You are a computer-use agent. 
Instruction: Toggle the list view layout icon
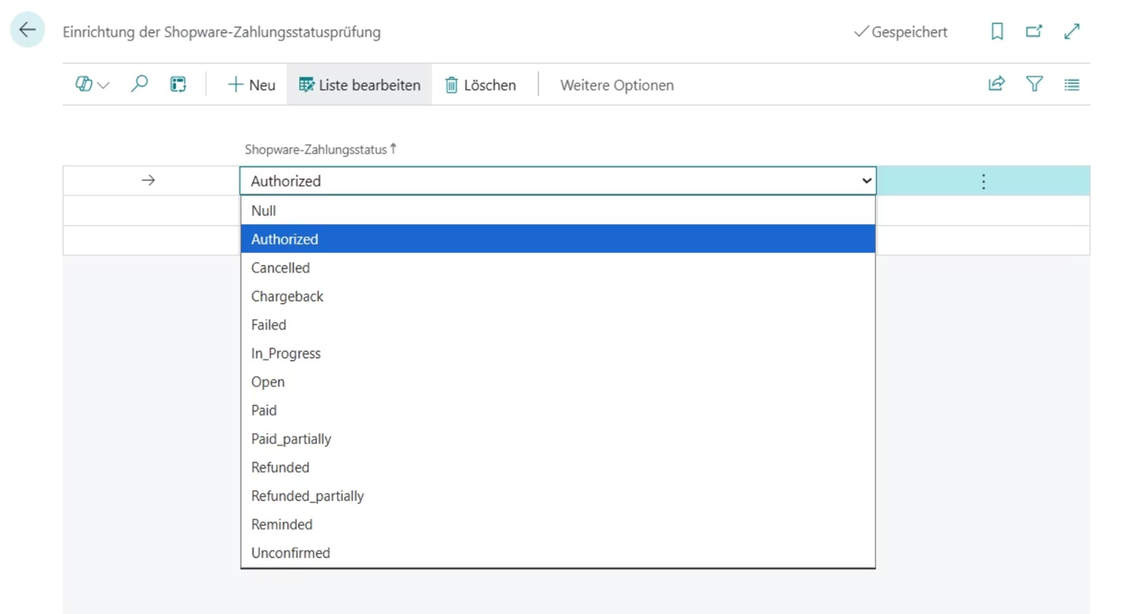(1072, 85)
